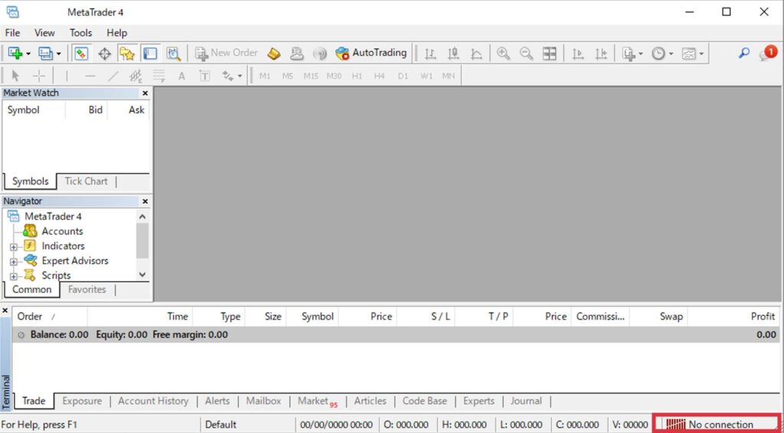
Task: Open the Journal tab in Terminal
Action: (x=526, y=401)
